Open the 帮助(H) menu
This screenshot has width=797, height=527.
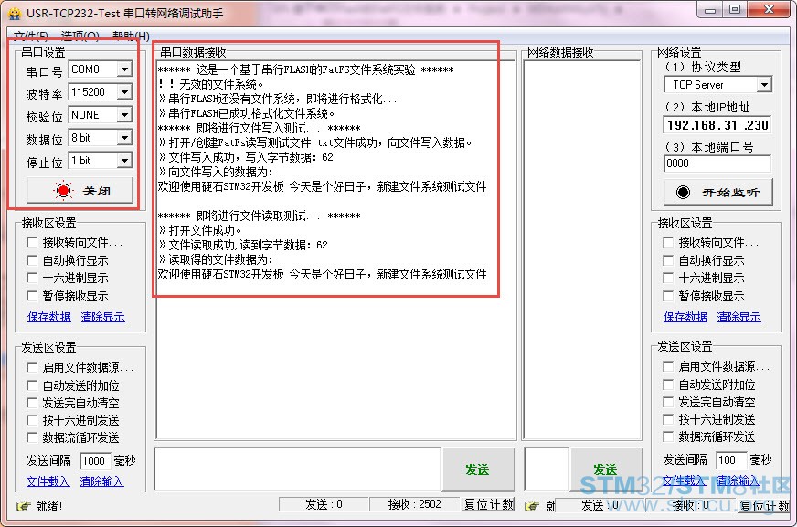coord(131,36)
